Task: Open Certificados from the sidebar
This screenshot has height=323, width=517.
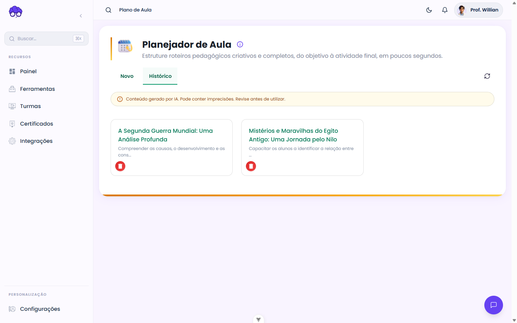Action: click(46, 124)
